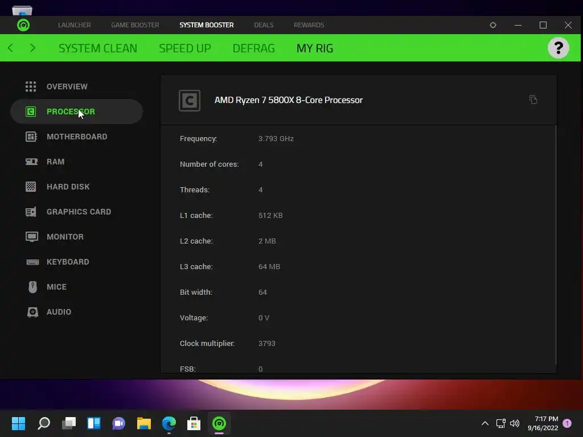Viewport: 583px width, 437px height.
Task: Click the Razer Cortex logo icon
Action: click(23, 25)
